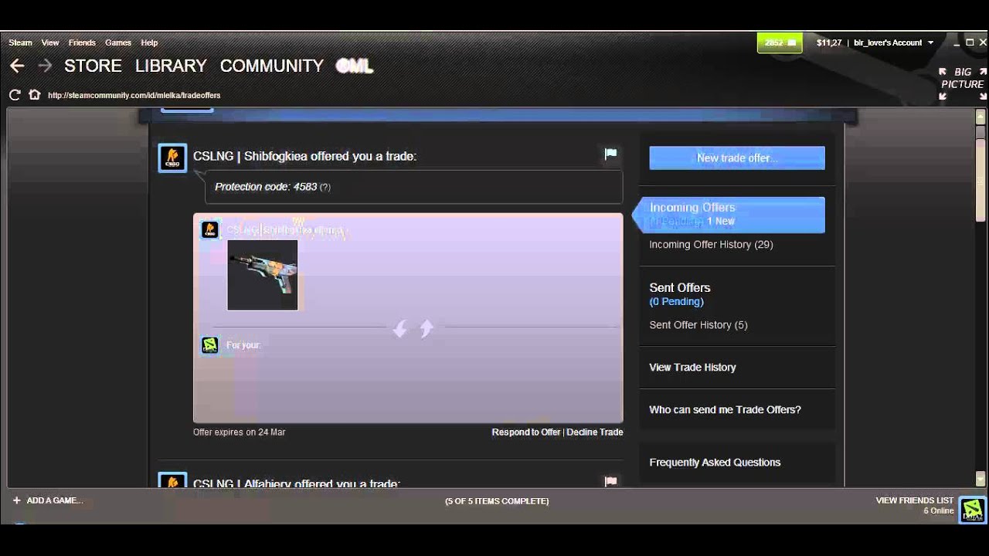Go to the LIBRARY tab
Viewport: 989px width, 556px height.
coord(171,66)
